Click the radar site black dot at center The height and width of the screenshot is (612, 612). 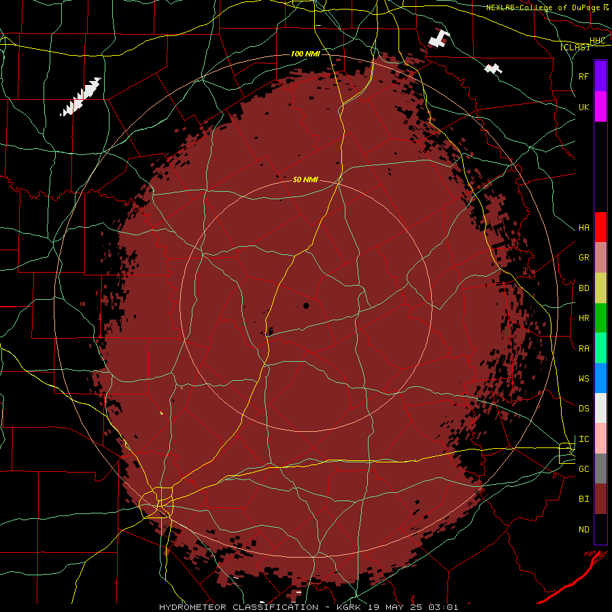(306, 305)
